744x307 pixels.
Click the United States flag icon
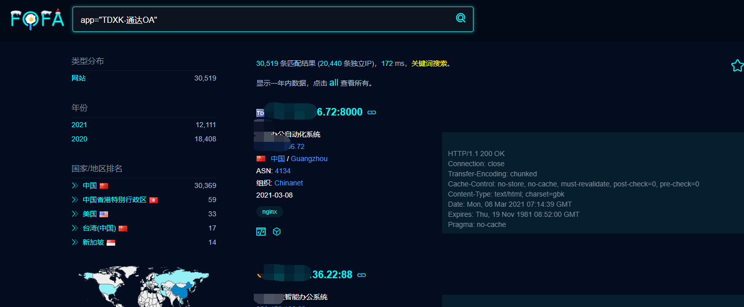coord(104,214)
